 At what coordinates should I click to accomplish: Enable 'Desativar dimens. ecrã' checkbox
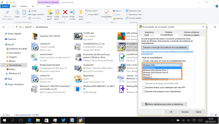(x=144, y=88)
